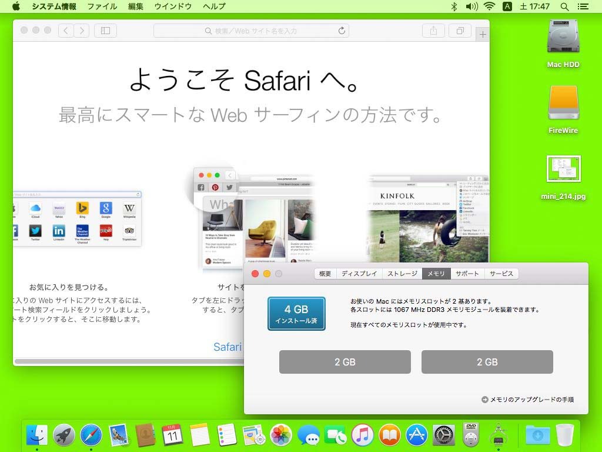Open iTunes music note icon in Dock
602x452 pixels.
tap(362, 435)
